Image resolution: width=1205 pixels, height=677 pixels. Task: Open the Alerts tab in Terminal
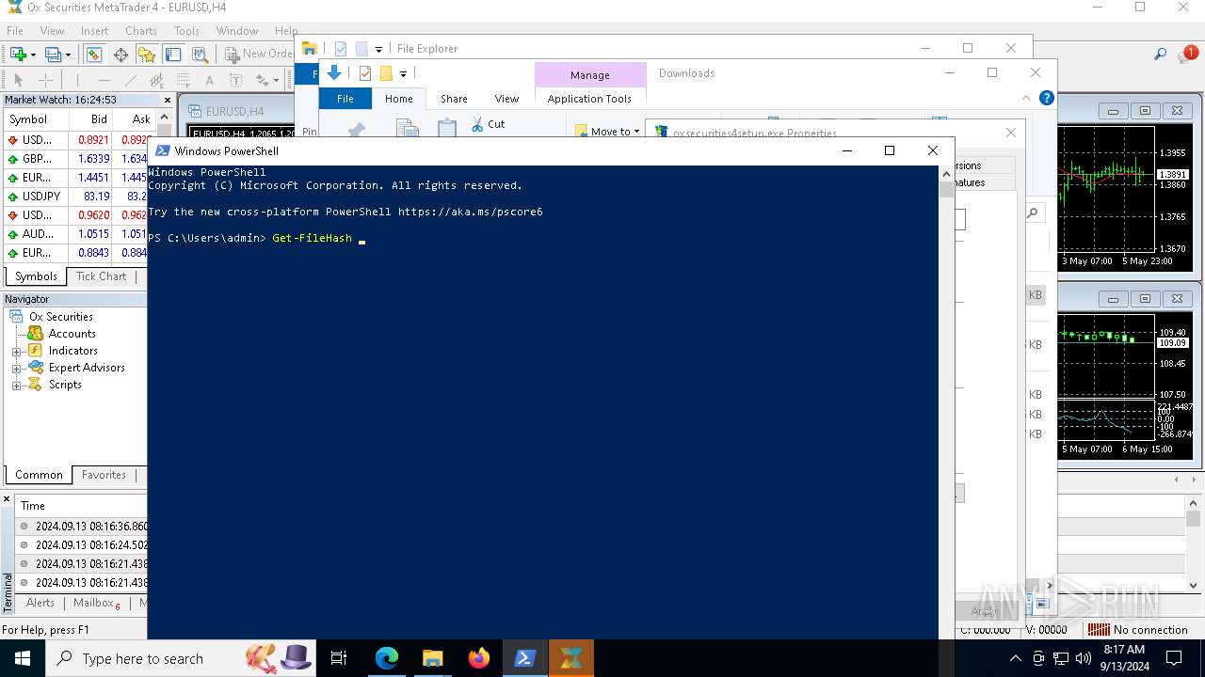pos(40,603)
